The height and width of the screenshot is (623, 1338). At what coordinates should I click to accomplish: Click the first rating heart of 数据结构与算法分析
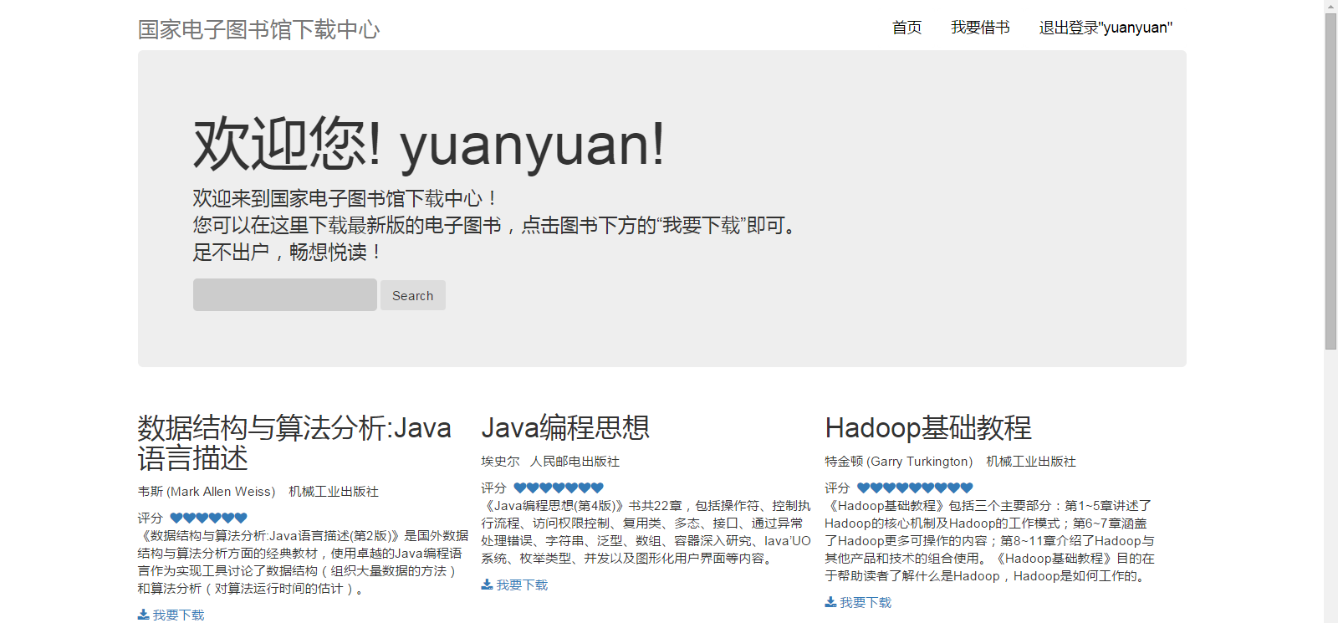point(176,518)
